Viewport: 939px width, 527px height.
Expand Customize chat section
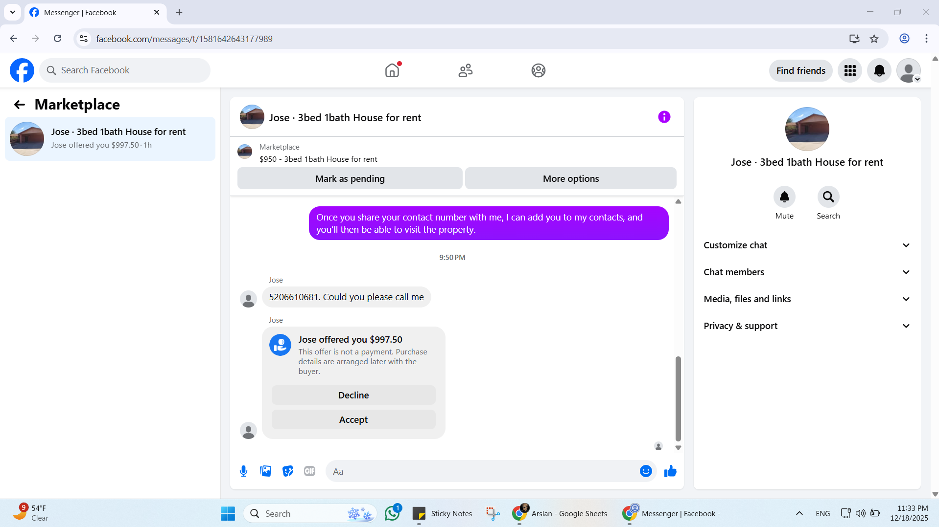(807, 245)
